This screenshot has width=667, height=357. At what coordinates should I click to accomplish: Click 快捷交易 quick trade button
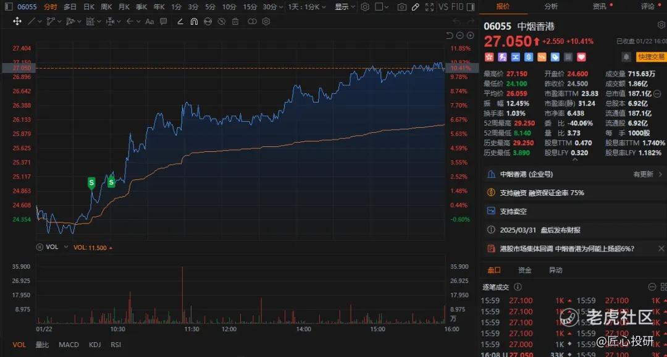652,57
